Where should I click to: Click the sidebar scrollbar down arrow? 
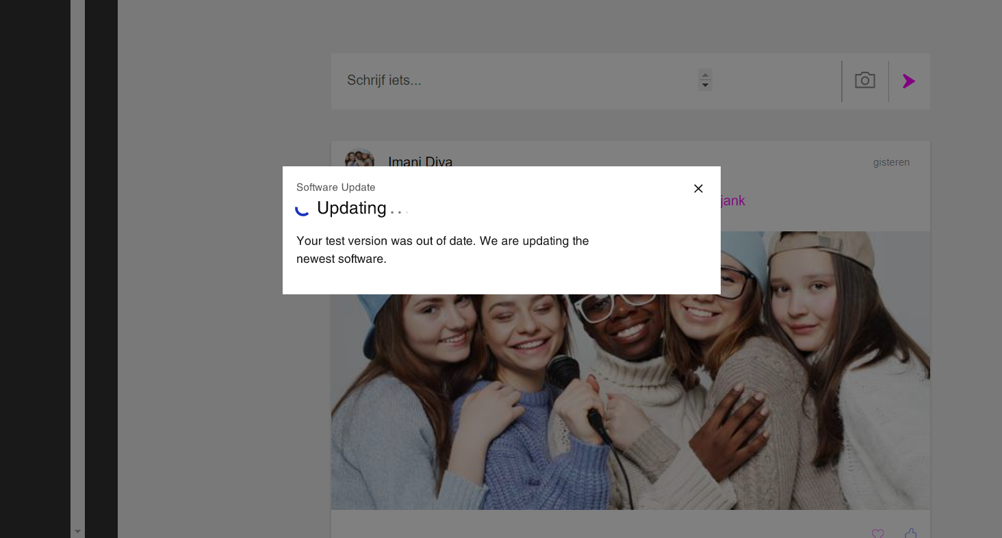77,531
